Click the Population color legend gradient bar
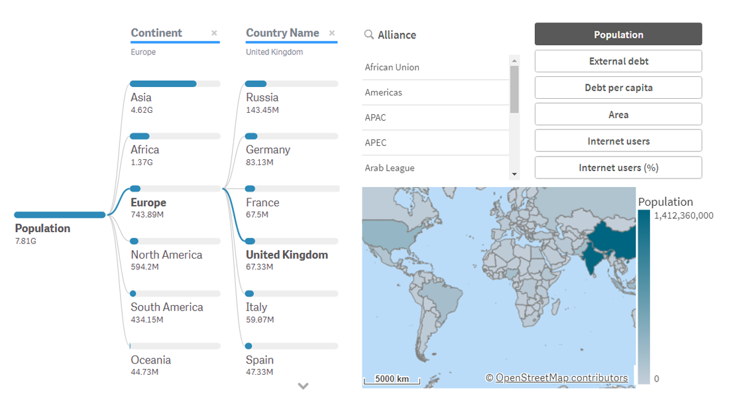Image resolution: width=729 pixels, height=410 pixels. [x=644, y=297]
